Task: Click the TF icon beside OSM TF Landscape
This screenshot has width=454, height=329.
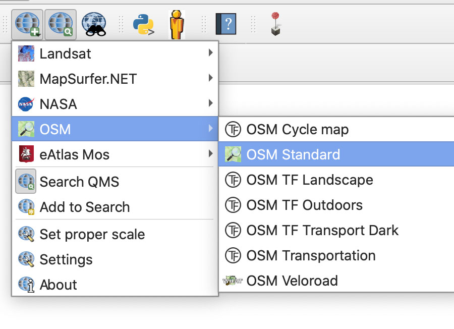Action: coord(233,180)
